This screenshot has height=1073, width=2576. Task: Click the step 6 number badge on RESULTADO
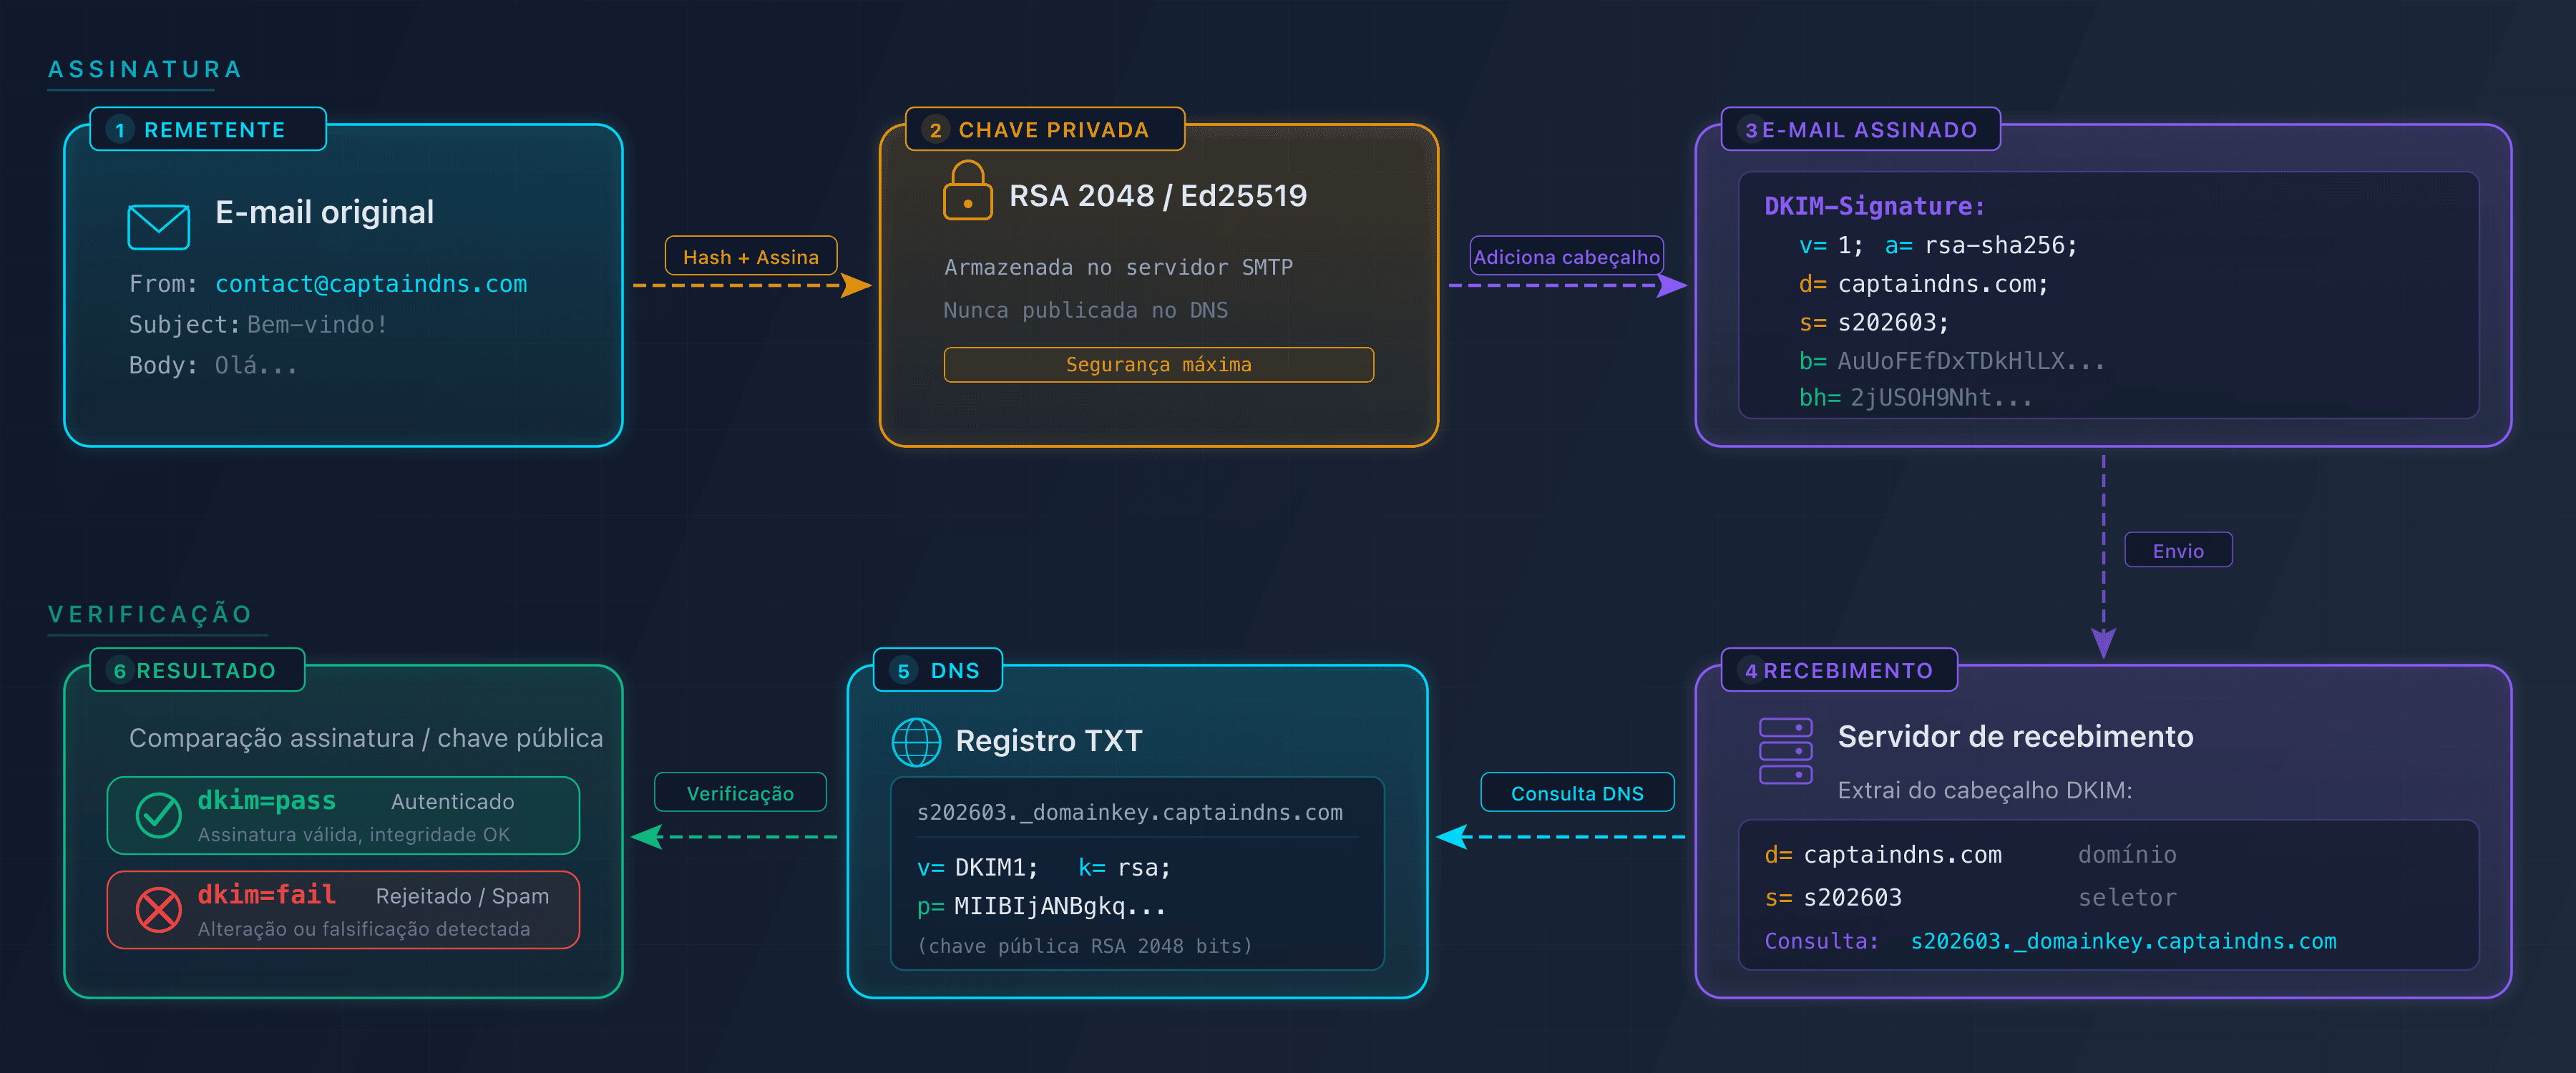point(120,671)
